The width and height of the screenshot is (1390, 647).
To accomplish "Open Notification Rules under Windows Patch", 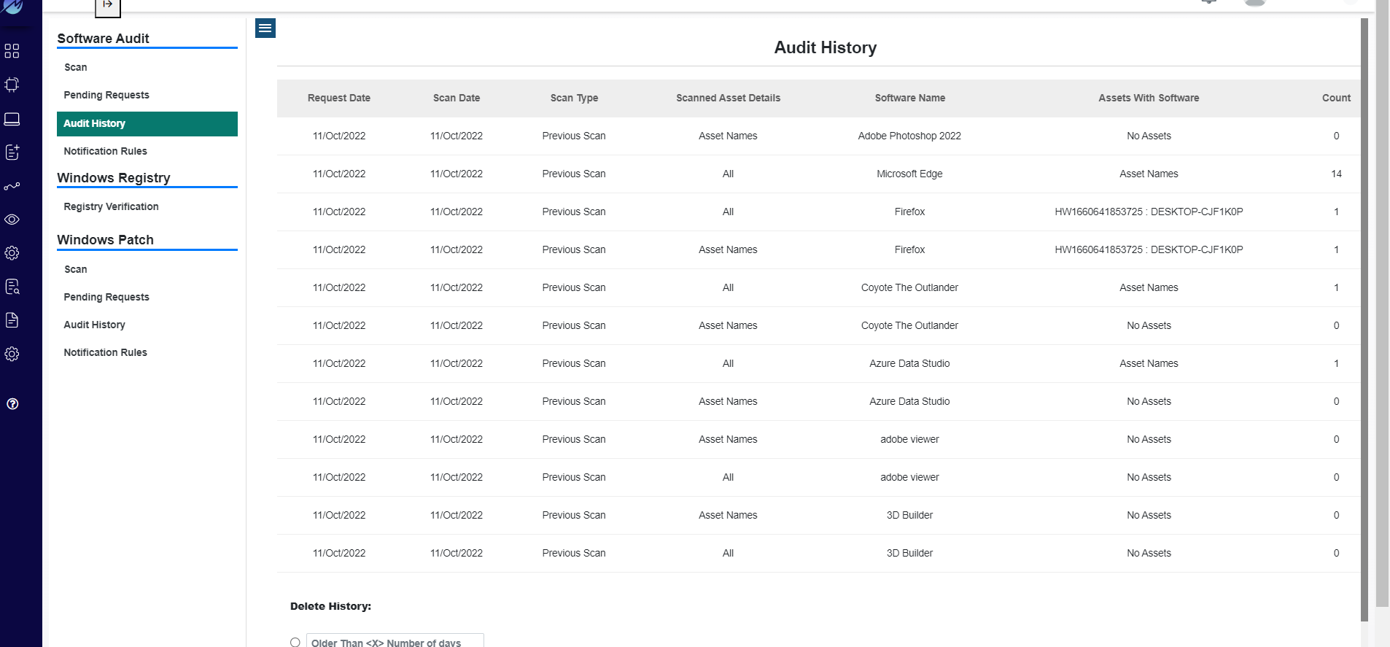I will coord(105,352).
